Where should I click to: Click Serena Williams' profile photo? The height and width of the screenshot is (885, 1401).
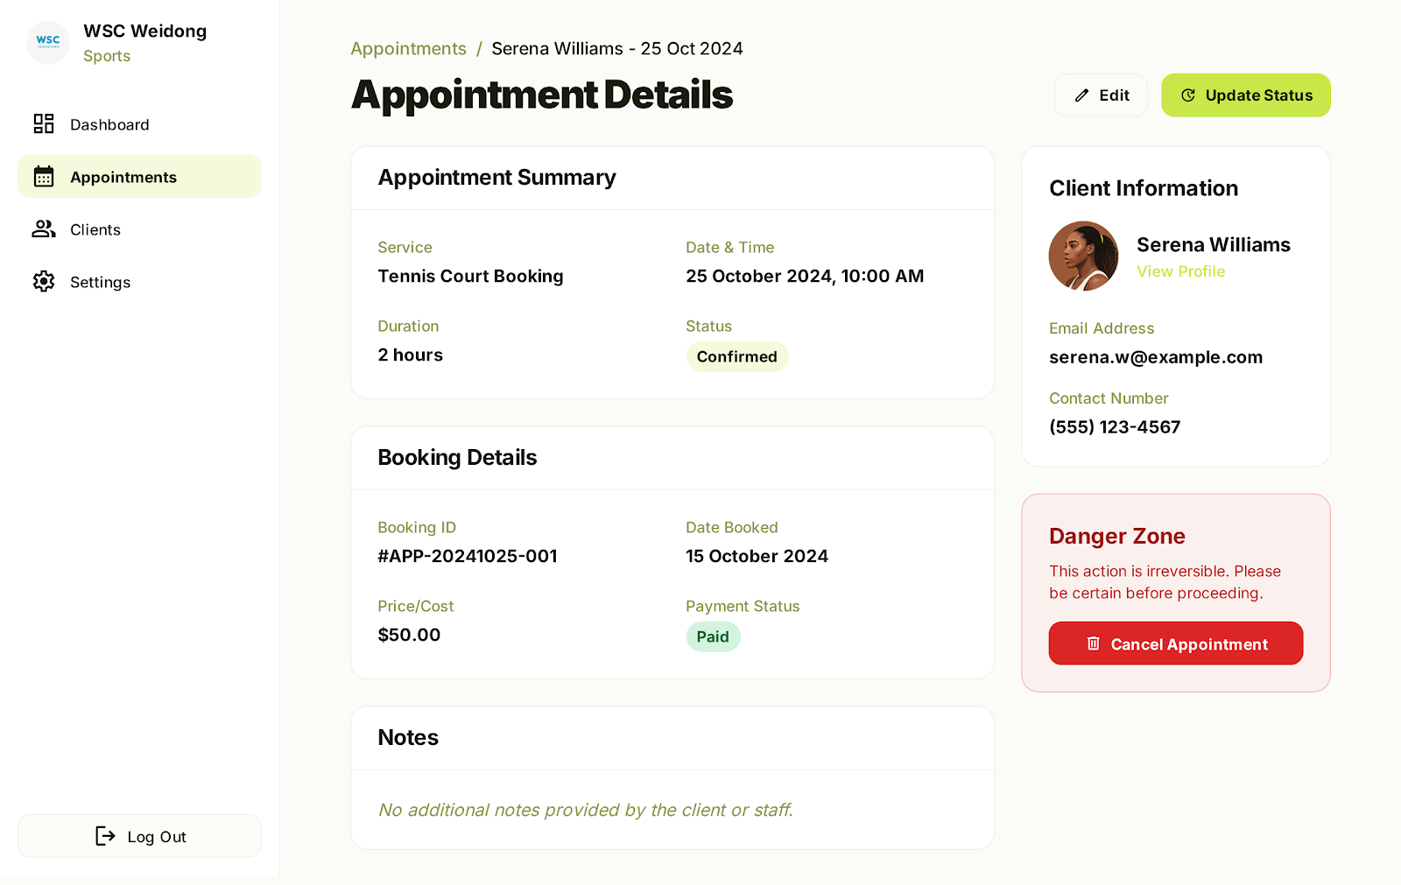[x=1084, y=256]
